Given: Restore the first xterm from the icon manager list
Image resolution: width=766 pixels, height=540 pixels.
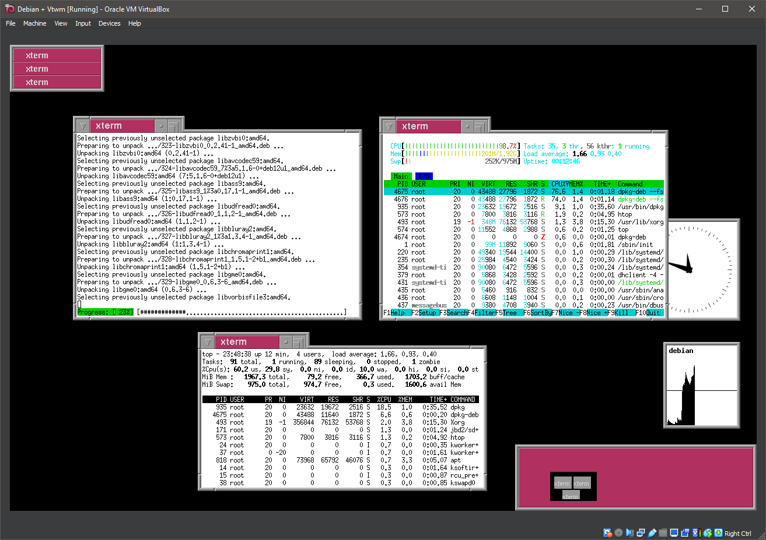Looking at the screenshot, I should coord(57,55).
